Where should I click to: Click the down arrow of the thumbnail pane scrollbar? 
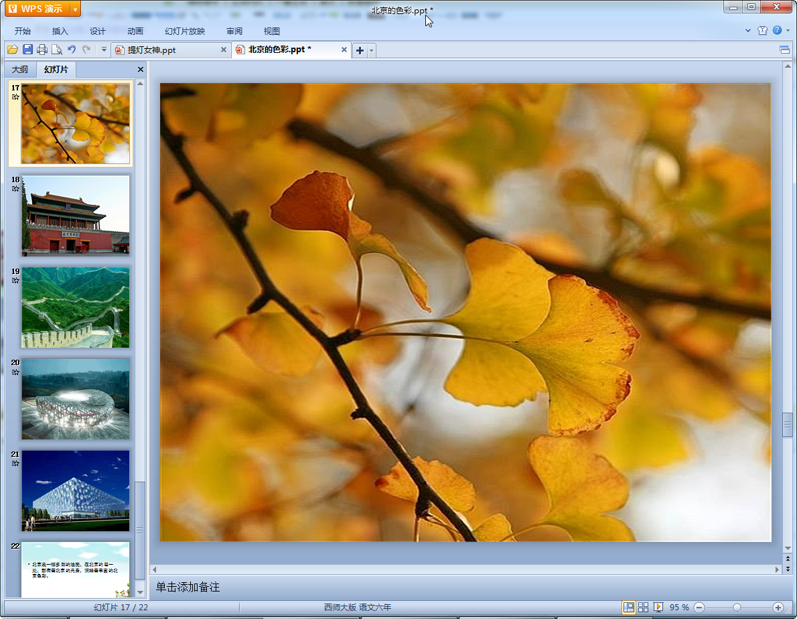click(x=140, y=593)
